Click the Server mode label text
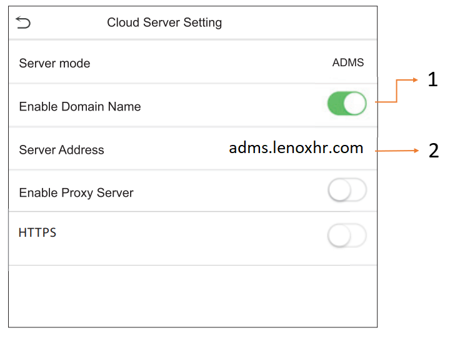The width and height of the screenshot is (450, 338). (54, 63)
